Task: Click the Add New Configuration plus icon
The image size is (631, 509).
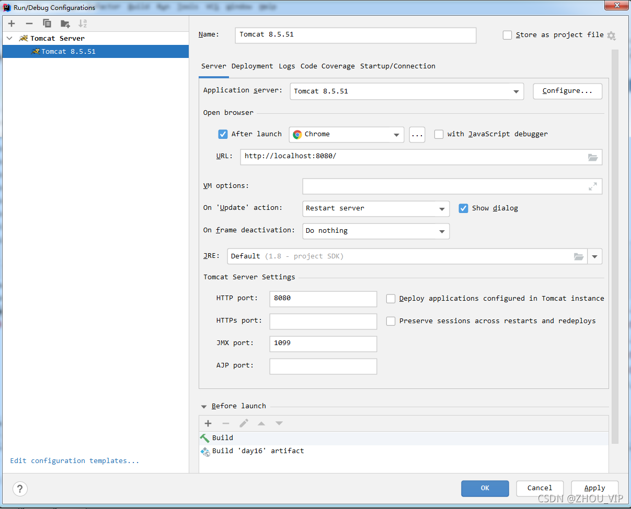Action: pyautogui.click(x=12, y=23)
